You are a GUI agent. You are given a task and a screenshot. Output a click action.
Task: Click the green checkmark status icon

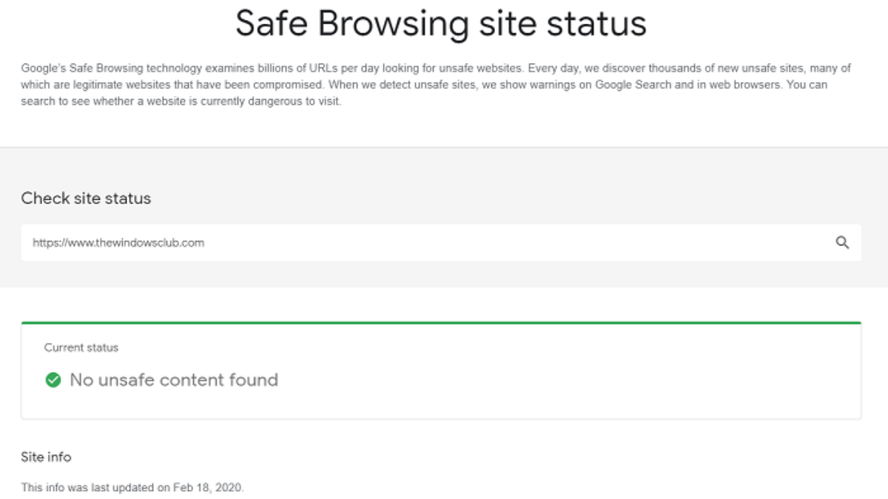(53, 380)
